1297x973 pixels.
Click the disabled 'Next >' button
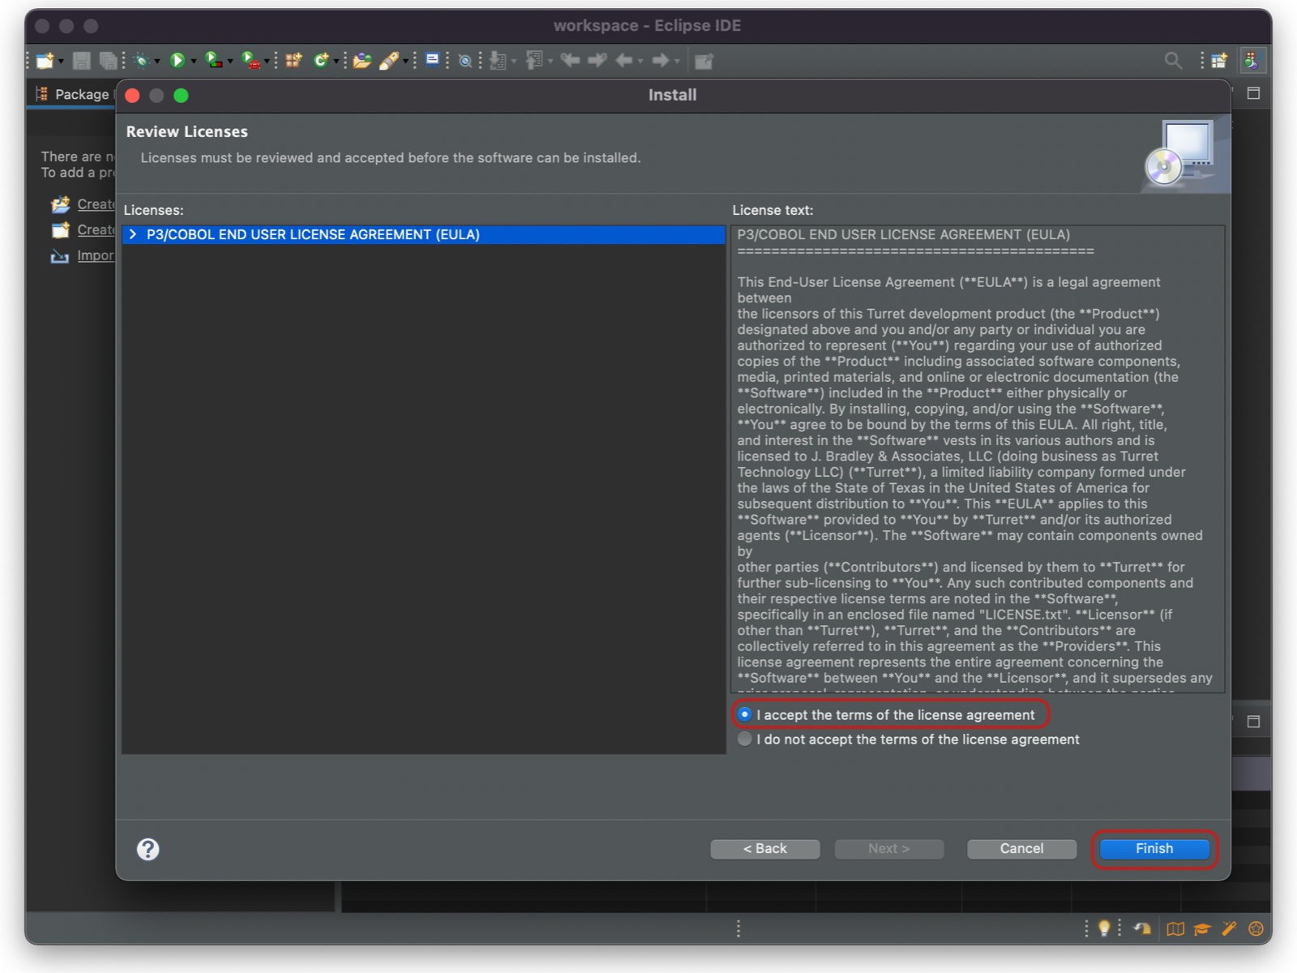889,849
